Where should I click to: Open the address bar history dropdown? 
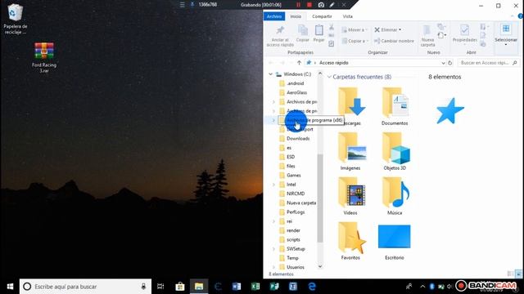[443, 63]
